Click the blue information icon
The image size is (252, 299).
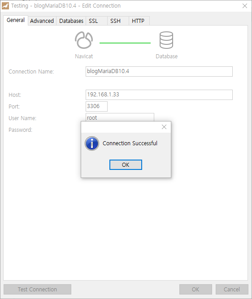coord(92,143)
